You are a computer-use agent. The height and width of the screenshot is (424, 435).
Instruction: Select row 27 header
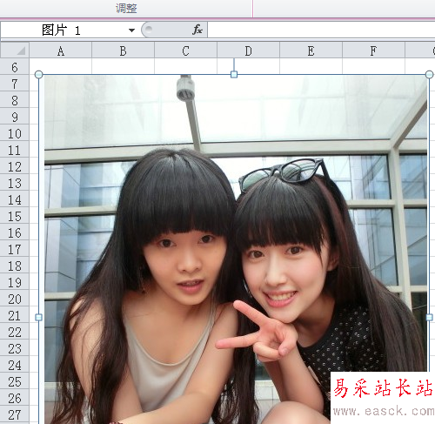point(15,414)
